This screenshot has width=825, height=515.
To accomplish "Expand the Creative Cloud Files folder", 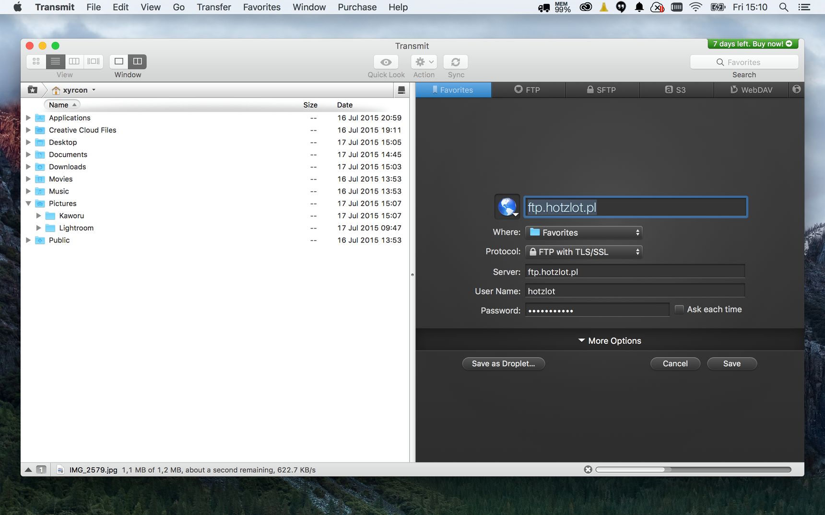I will coord(28,130).
